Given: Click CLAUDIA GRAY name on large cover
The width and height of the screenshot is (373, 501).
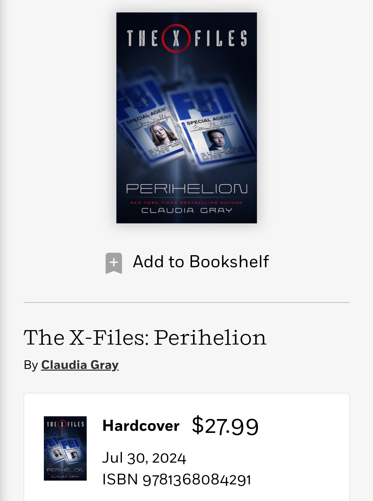Looking at the screenshot, I should point(186,210).
